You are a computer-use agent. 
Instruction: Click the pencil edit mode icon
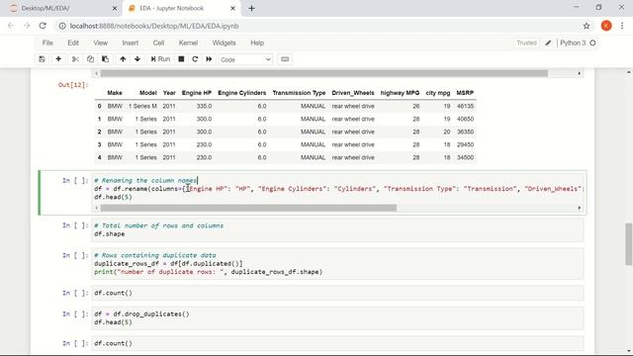click(548, 43)
